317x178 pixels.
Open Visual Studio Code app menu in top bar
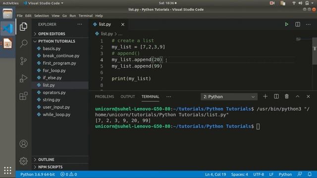pyautogui.click(x=44, y=3)
